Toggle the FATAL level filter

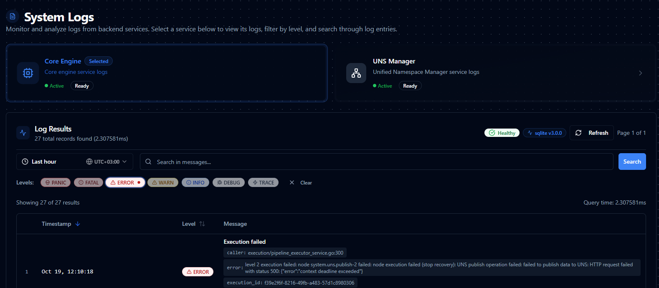pyautogui.click(x=89, y=182)
